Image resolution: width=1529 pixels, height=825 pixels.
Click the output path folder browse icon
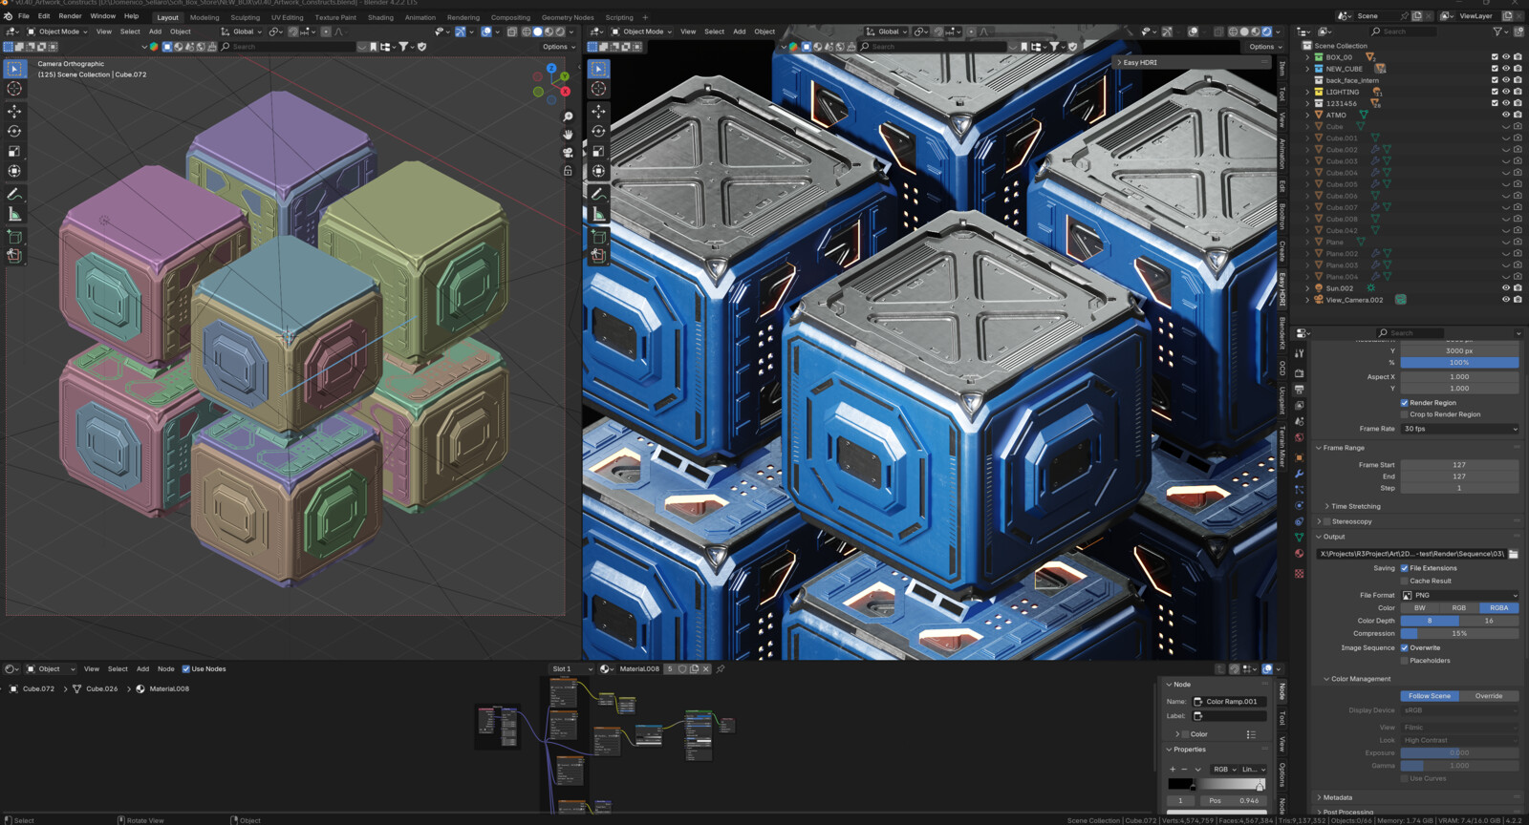point(1514,554)
